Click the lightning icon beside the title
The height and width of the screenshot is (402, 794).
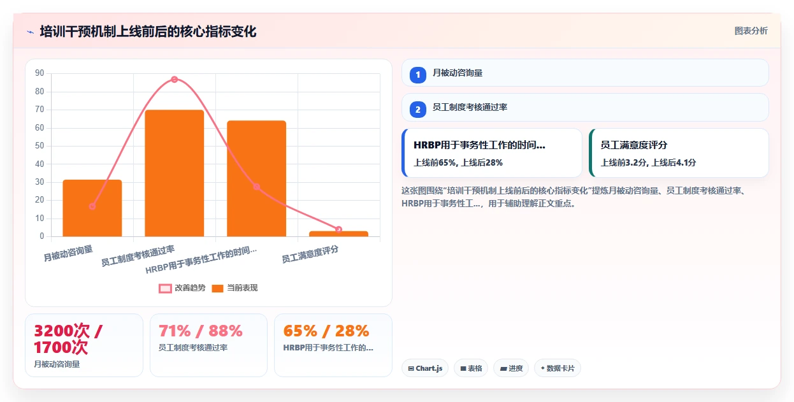tap(30, 32)
